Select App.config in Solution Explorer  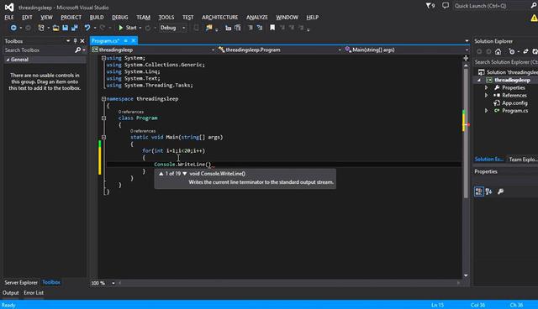click(514, 103)
